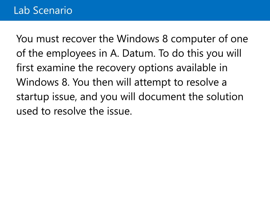The width and height of the screenshot is (270, 202).
Task: Click the Lab Scenario slide title
Action: click(x=43, y=10)
